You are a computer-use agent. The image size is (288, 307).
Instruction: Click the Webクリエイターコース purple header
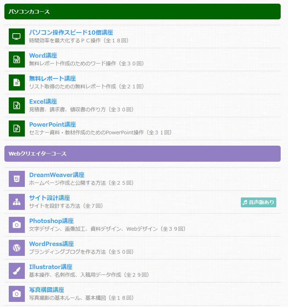(143, 154)
